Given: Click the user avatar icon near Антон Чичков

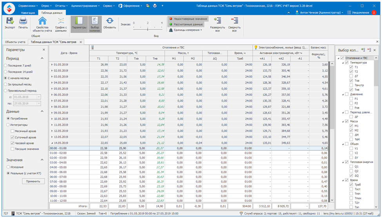Looking at the screenshot, I should coord(297,13).
